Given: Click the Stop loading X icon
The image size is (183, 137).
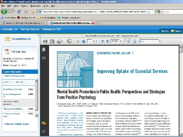Looking at the screenshot, I should [x=26, y=12].
